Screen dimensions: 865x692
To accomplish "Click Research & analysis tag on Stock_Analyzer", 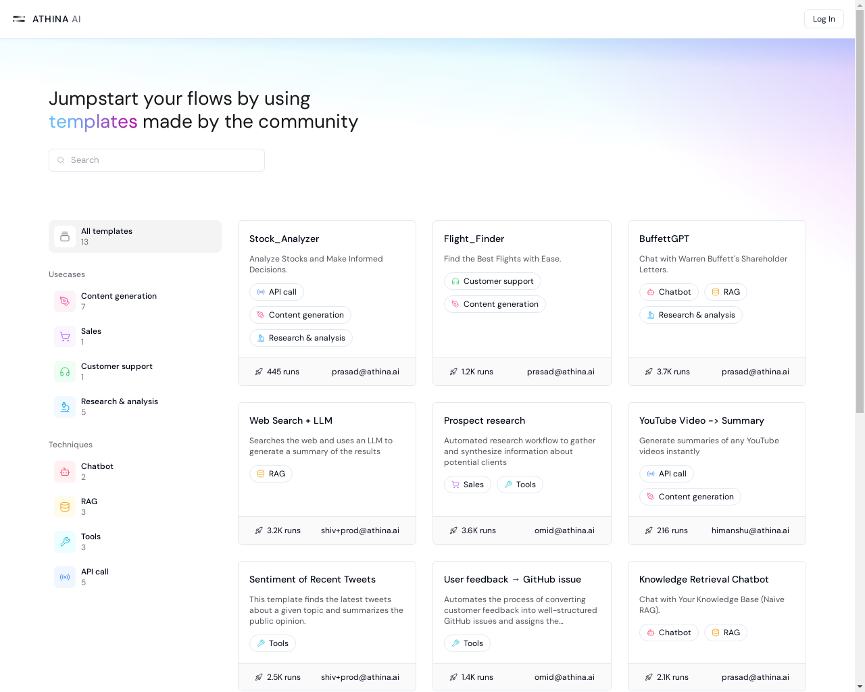I will [x=301, y=338].
